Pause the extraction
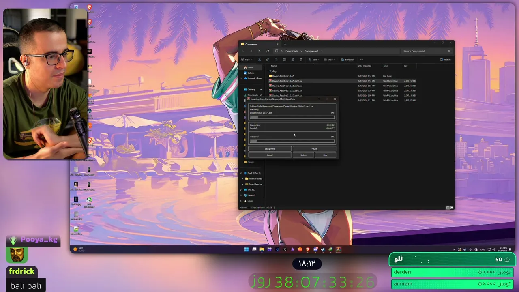The width and height of the screenshot is (519, 292). pyautogui.click(x=314, y=149)
